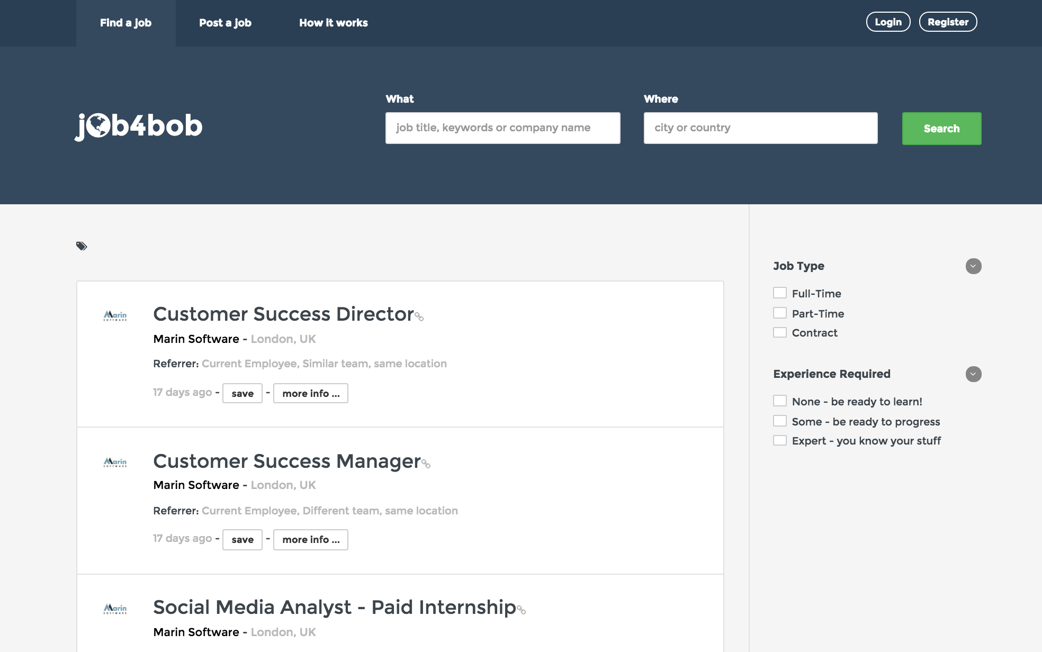Image resolution: width=1042 pixels, height=652 pixels.
Task: Click Marin logo on Social Media Analyst listing
Action: [115, 609]
